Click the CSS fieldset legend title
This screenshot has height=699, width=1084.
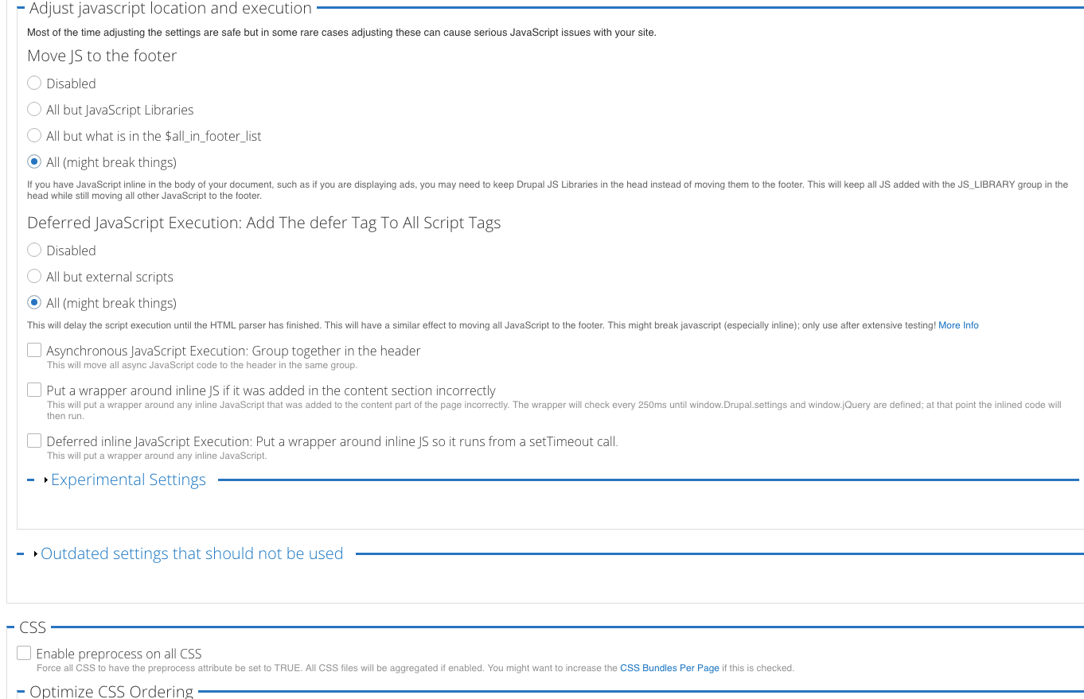pyautogui.click(x=33, y=627)
